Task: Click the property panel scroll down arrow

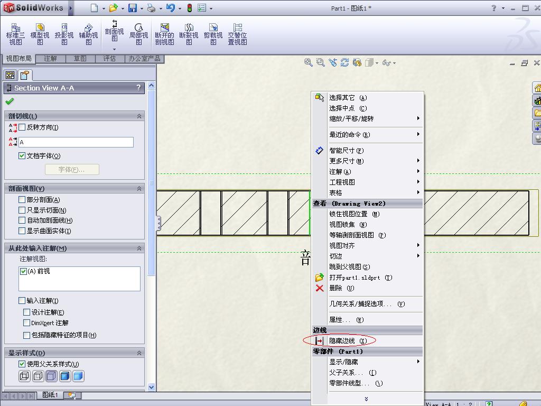Action: click(151, 387)
